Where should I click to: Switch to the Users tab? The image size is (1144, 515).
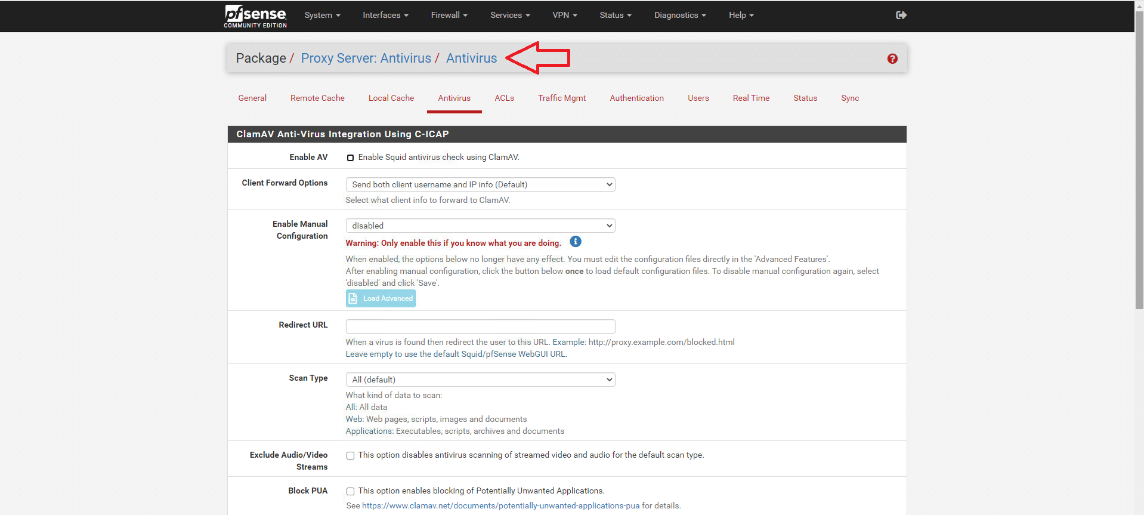[698, 98]
